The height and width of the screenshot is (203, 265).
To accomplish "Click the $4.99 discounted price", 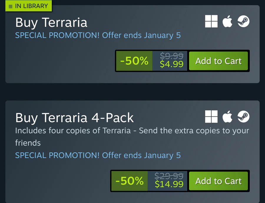I will click(x=172, y=64).
